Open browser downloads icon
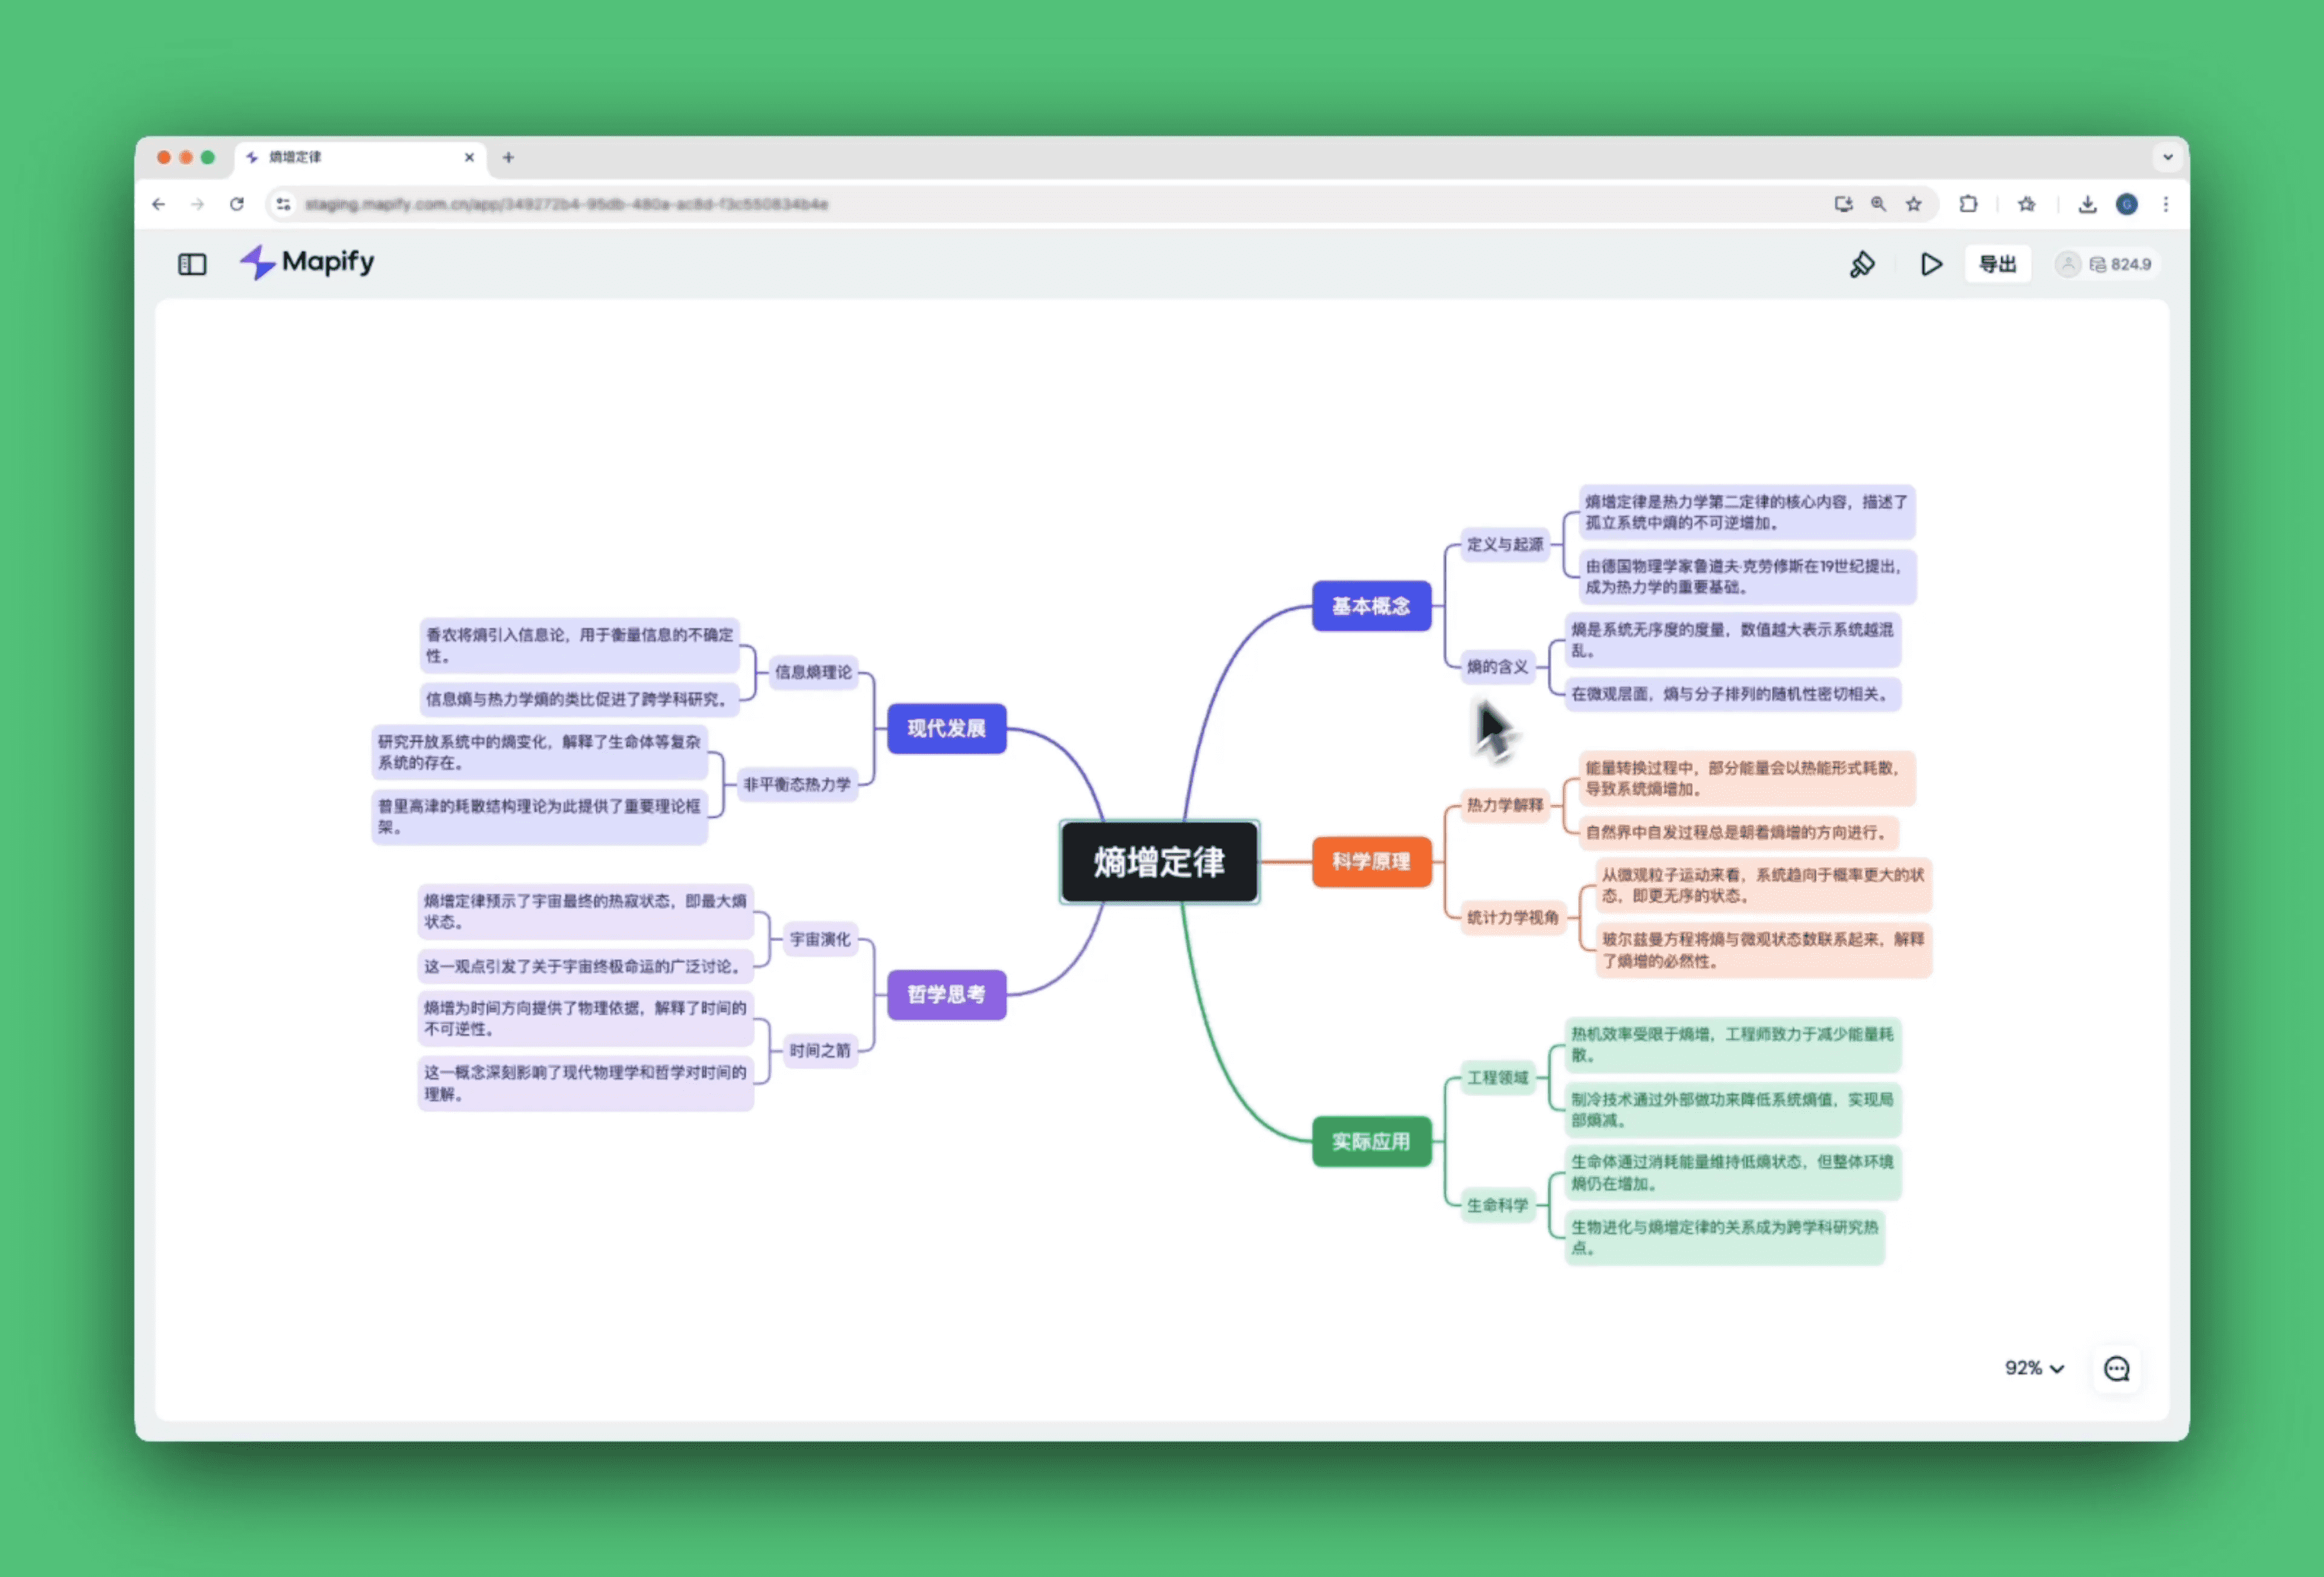2324x1577 pixels. click(x=2087, y=204)
